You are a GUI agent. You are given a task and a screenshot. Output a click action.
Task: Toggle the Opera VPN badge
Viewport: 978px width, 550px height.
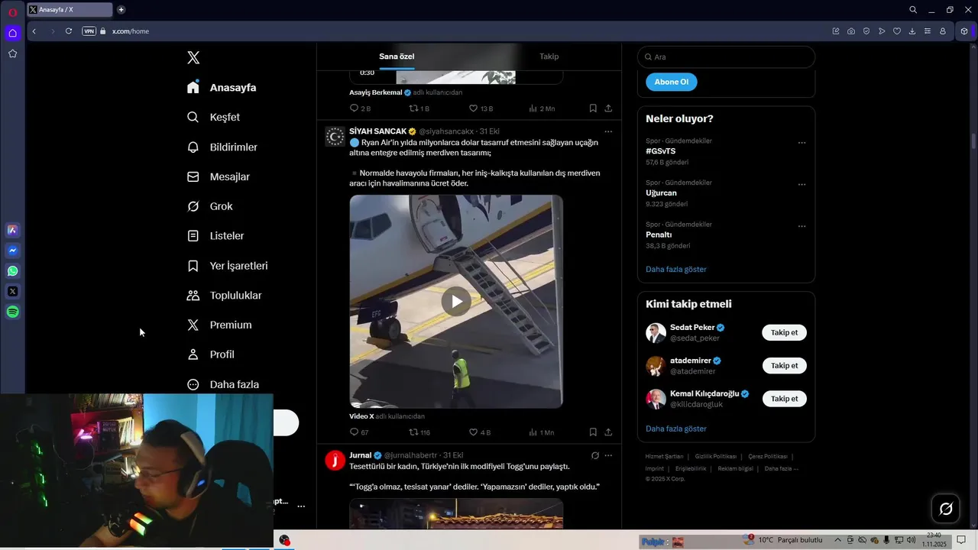tap(89, 31)
